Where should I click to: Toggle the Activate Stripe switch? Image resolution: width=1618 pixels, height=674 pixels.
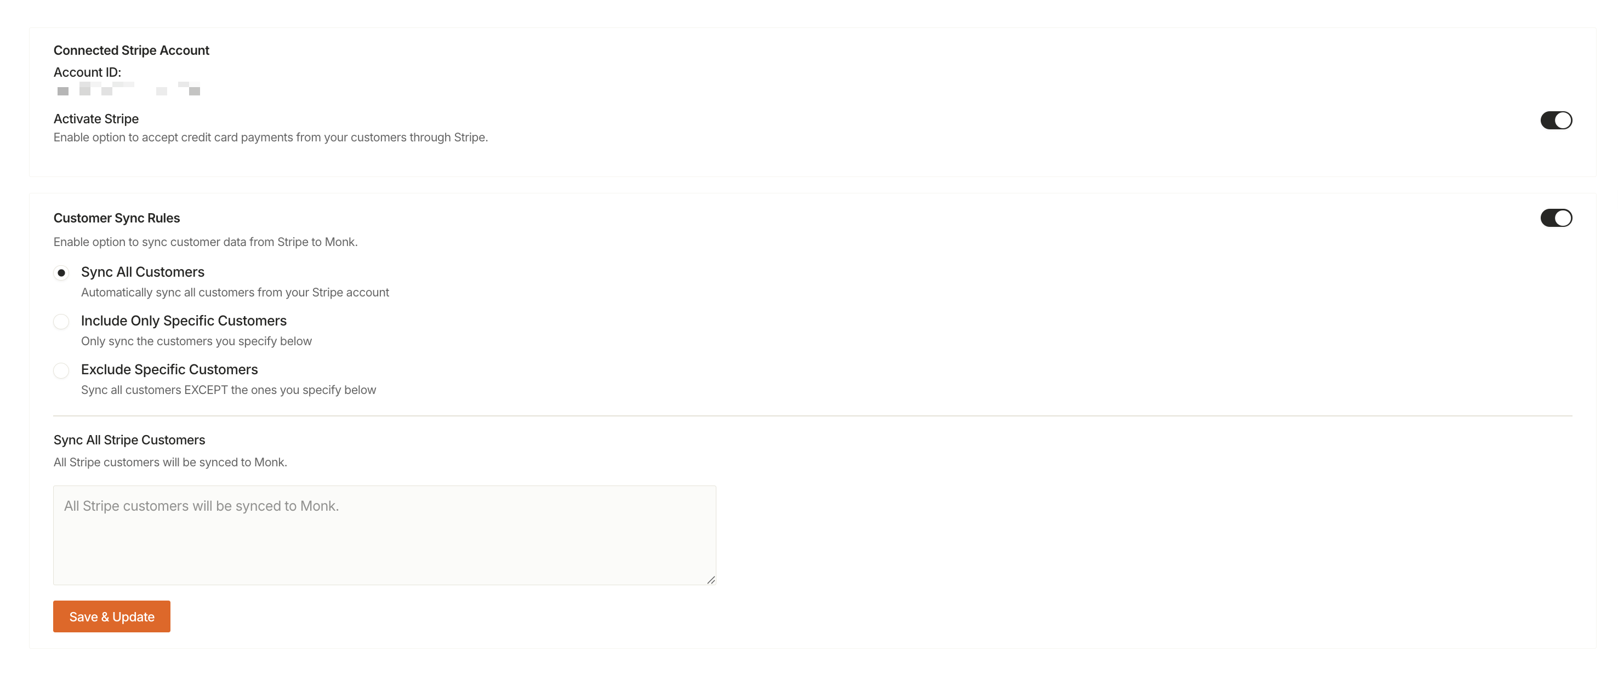click(x=1555, y=120)
